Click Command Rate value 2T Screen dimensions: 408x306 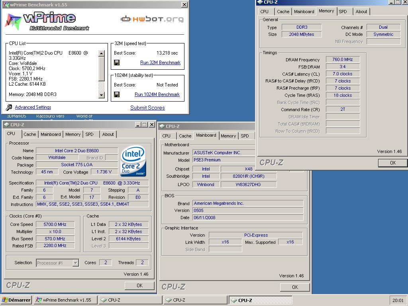point(343,109)
